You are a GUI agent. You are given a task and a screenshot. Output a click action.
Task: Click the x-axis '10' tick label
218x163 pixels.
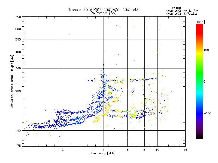[158, 150]
